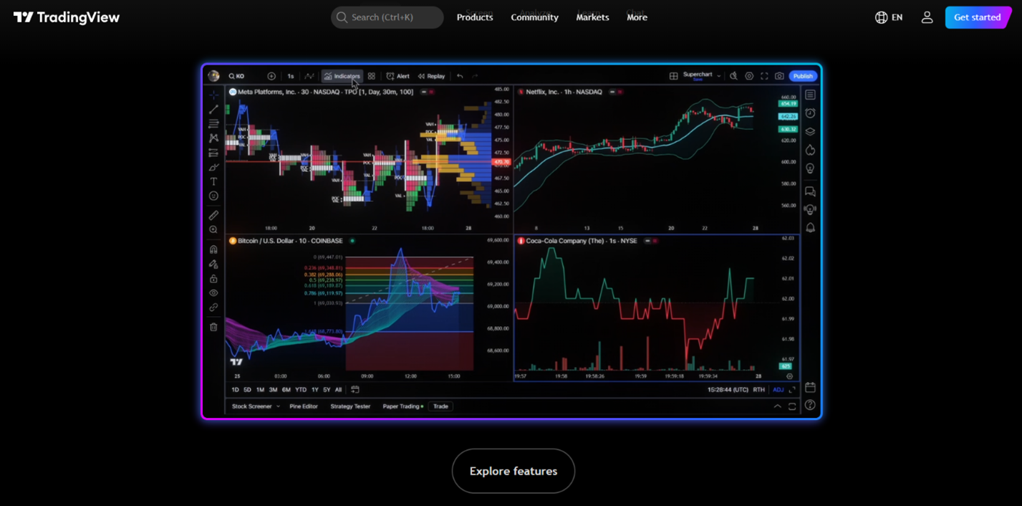Screen dimensions: 1022x506
Task: Select the brush drawing tool
Action: tap(213, 167)
